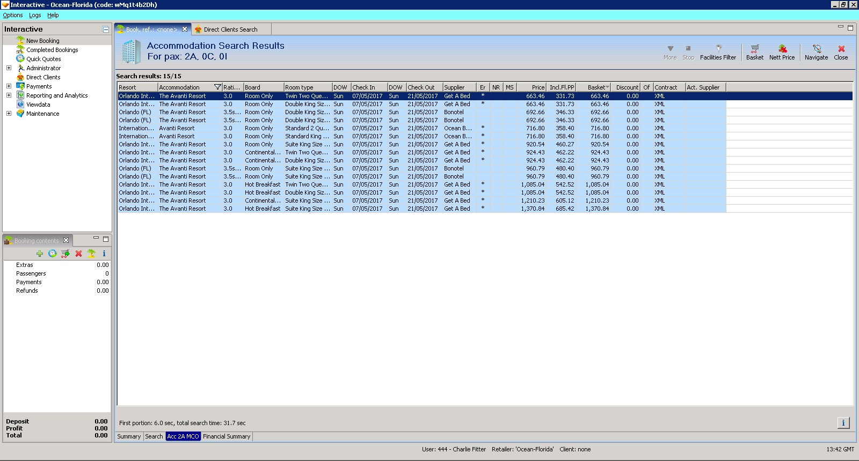Maximize the main editor area
The height and width of the screenshot is (461, 859).
(850, 27)
